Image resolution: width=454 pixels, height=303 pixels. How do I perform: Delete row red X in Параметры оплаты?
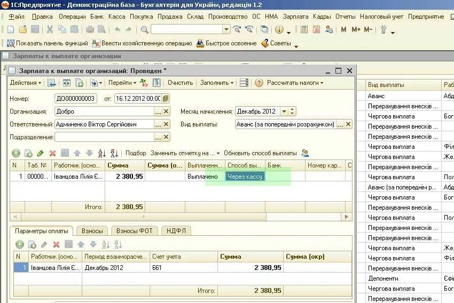click(x=56, y=245)
